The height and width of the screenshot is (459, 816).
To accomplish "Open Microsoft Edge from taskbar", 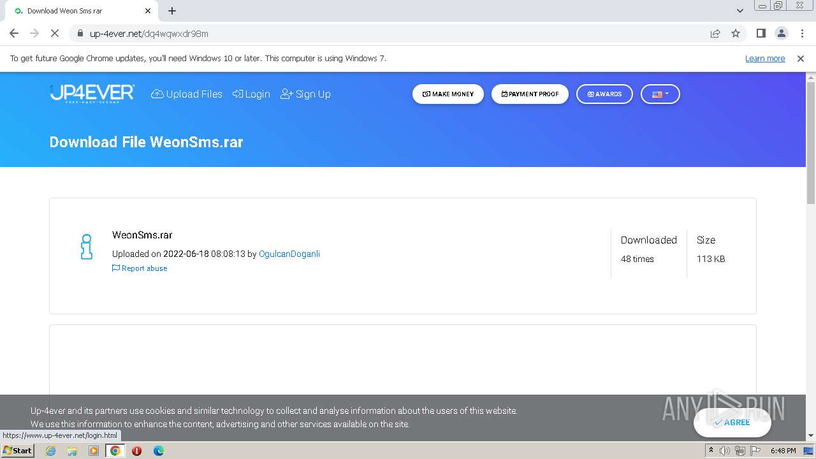I will point(159,451).
